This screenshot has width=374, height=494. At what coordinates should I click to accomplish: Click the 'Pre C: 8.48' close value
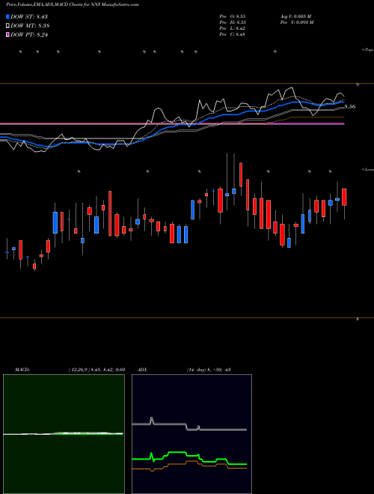point(233,34)
